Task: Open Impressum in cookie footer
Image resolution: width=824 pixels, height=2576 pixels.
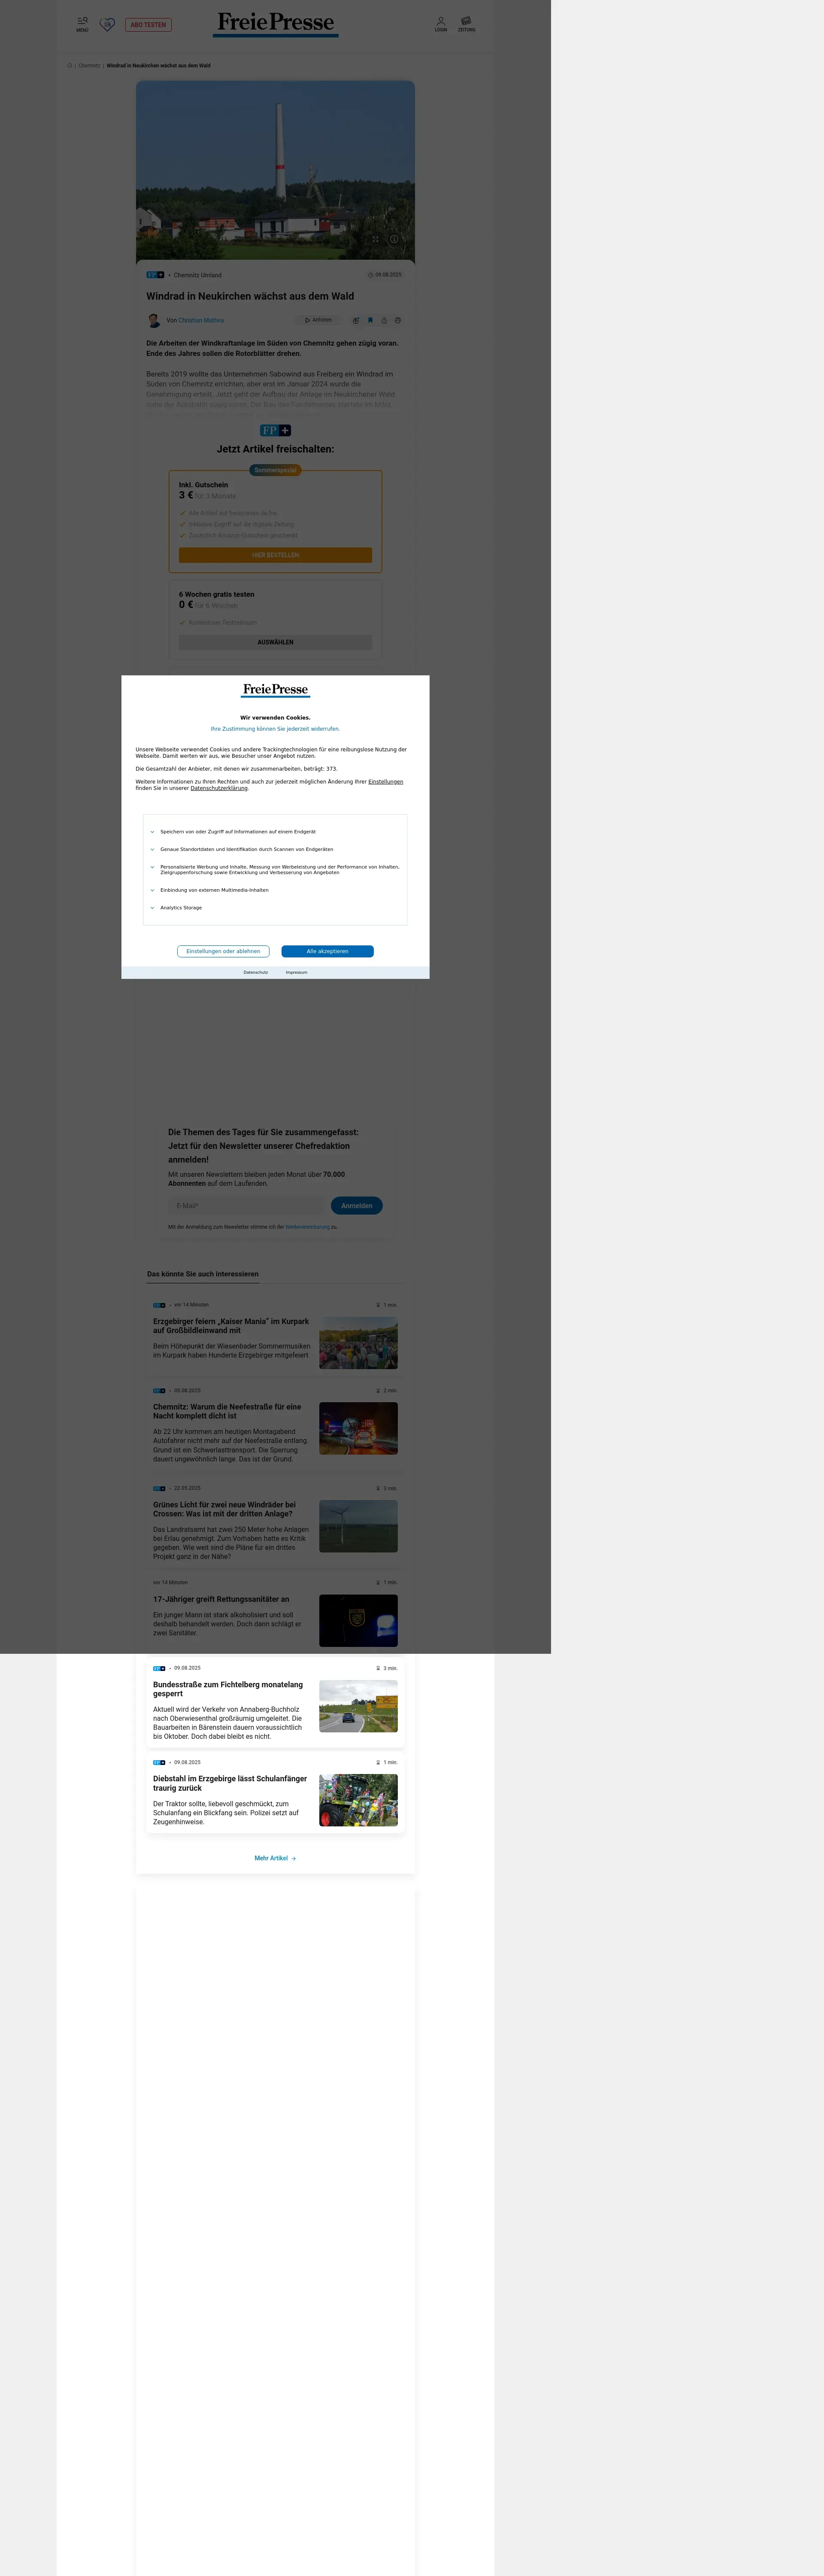Action: 296,972
